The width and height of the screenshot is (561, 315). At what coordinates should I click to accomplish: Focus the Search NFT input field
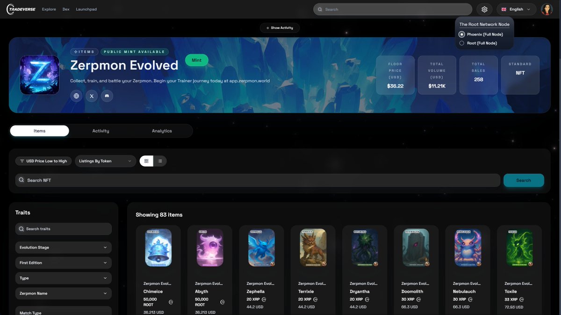[258, 180]
